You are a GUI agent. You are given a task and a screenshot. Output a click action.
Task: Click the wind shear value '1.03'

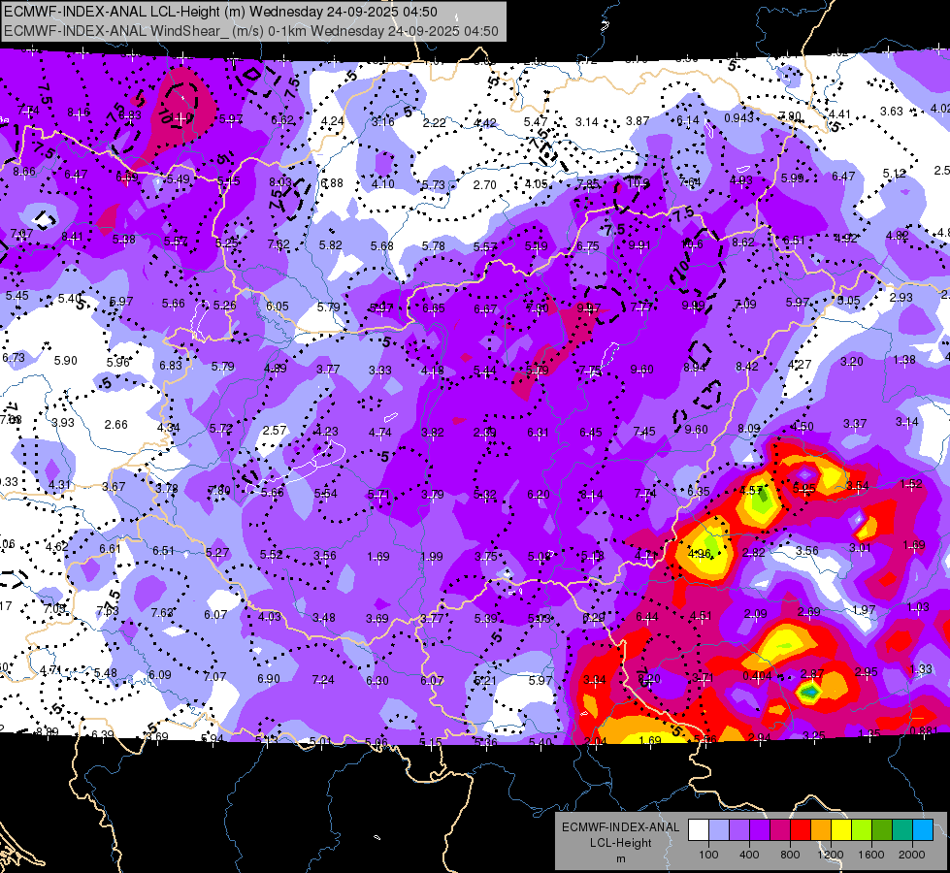[x=919, y=607]
